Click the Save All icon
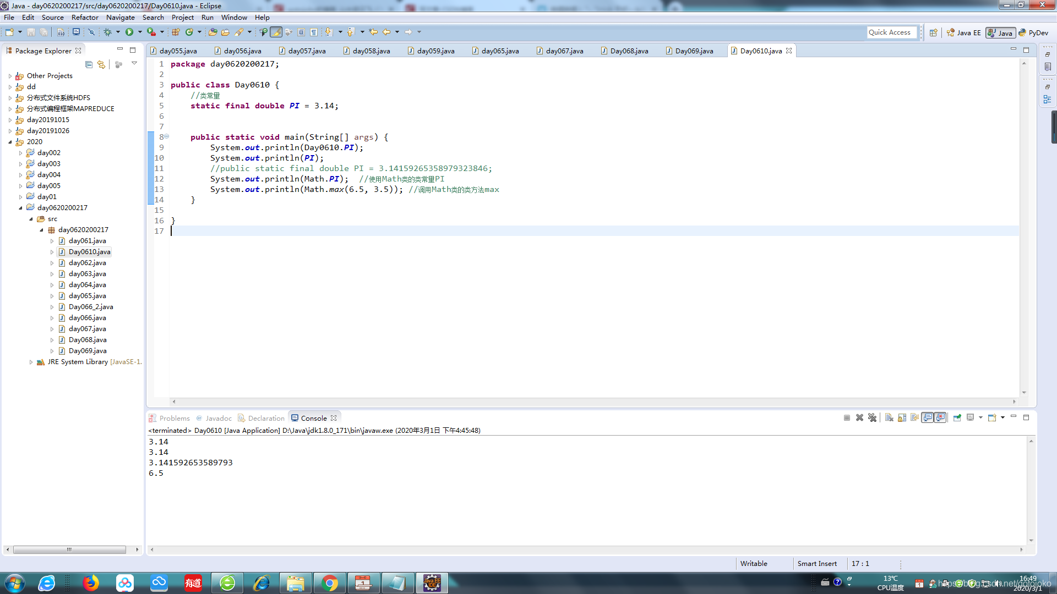The height and width of the screenshot is (594, 1057). [x=43, y=32]
